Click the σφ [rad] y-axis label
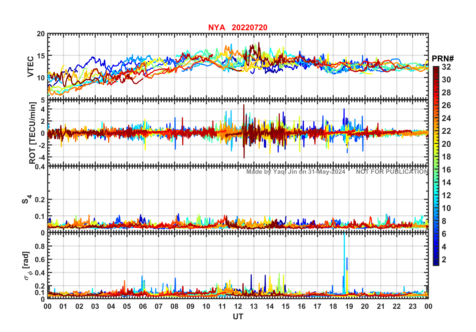476x332 pixels. pos(27,266)
